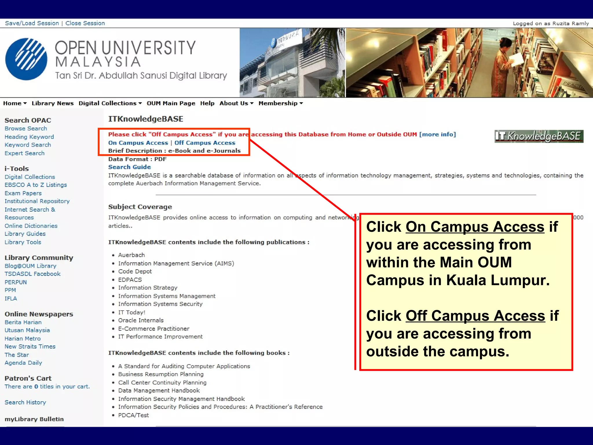Viewport: 593px width, 445px height.
Task: Open TSDASDL Facebook link
Action: [x=33, y=274]
